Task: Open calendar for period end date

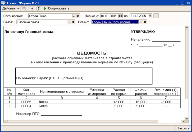Action: (x=150, y=16)
